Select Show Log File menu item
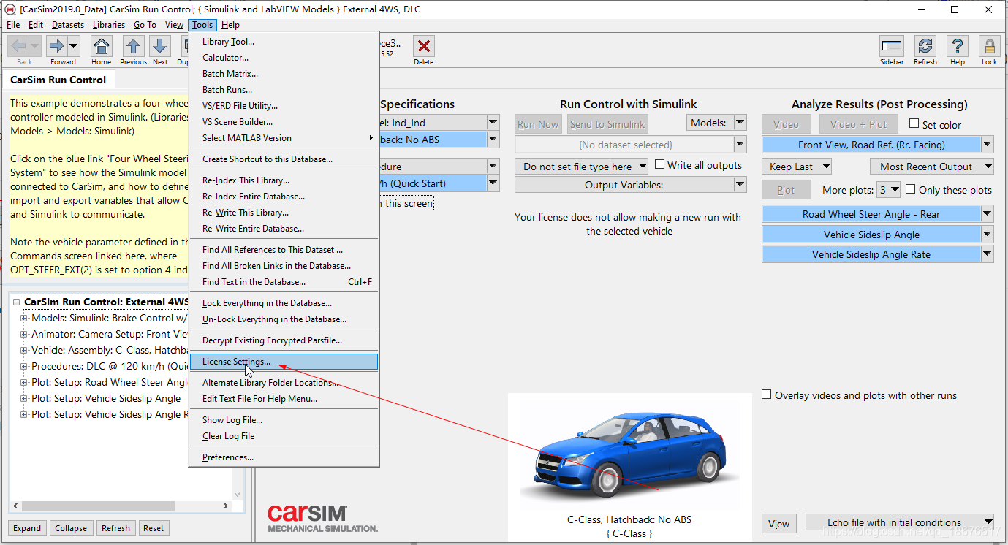Image resolution: width=1008 pixels, height=545 pixels. point(284,420)
